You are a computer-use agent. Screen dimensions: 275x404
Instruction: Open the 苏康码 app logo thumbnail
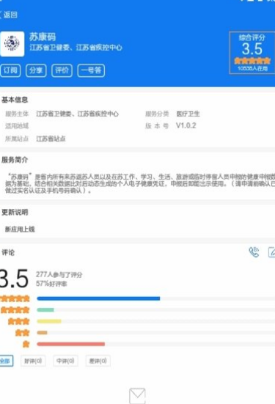pos(12,44)
